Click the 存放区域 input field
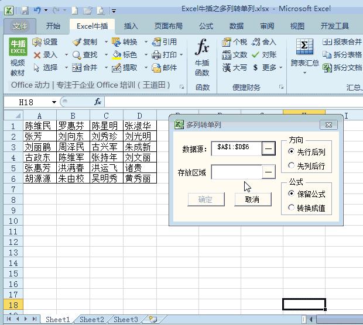Screen dimensions: 363x325 [x=237, y=172]
